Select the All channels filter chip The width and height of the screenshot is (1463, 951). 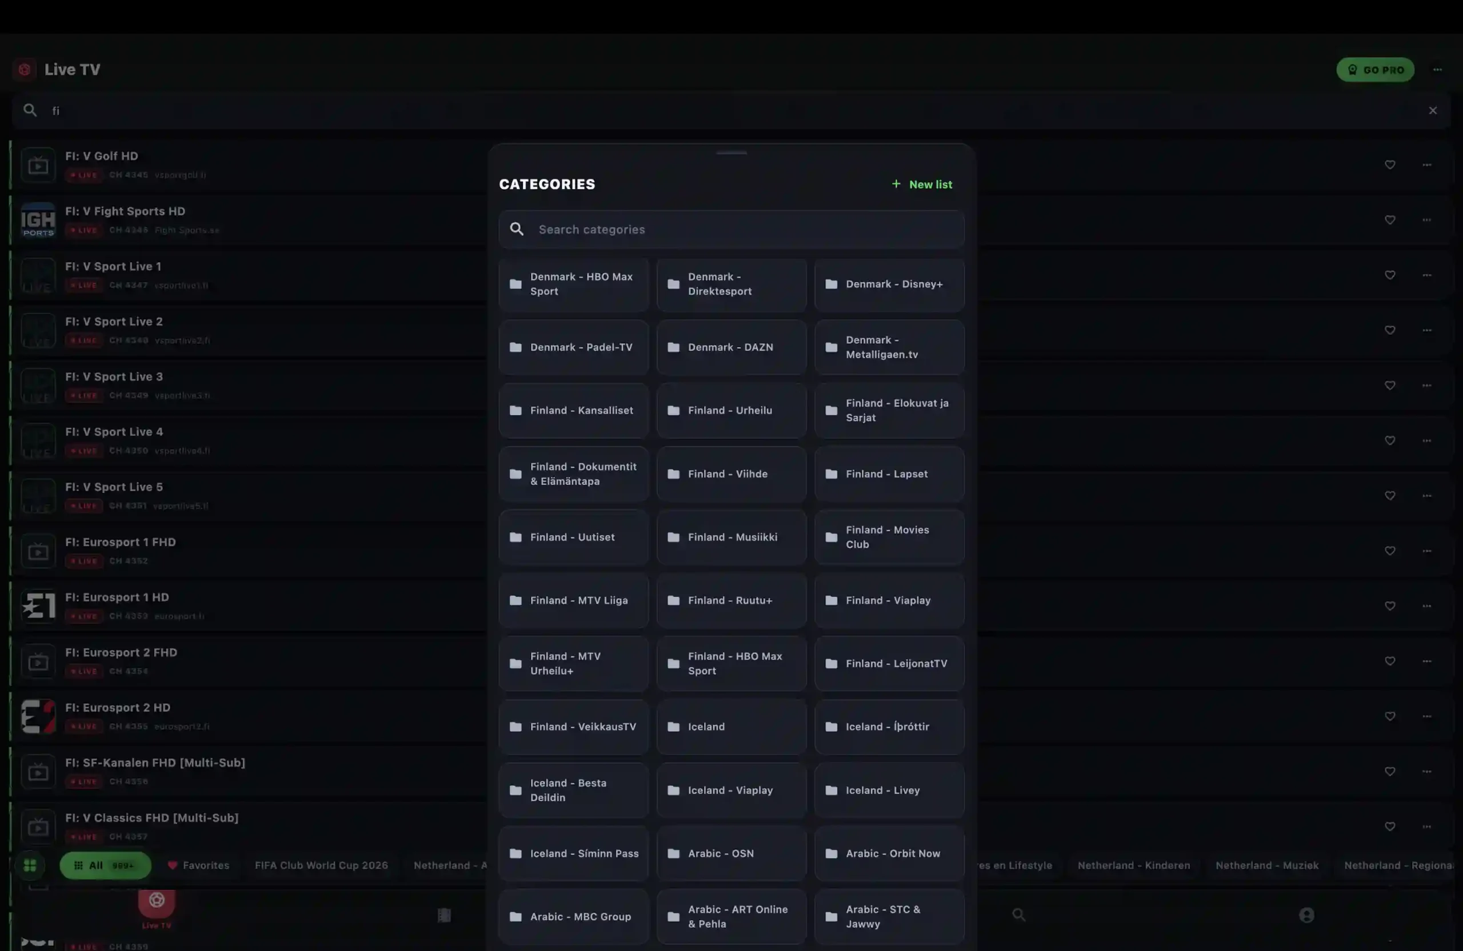(x=105, y=865)
